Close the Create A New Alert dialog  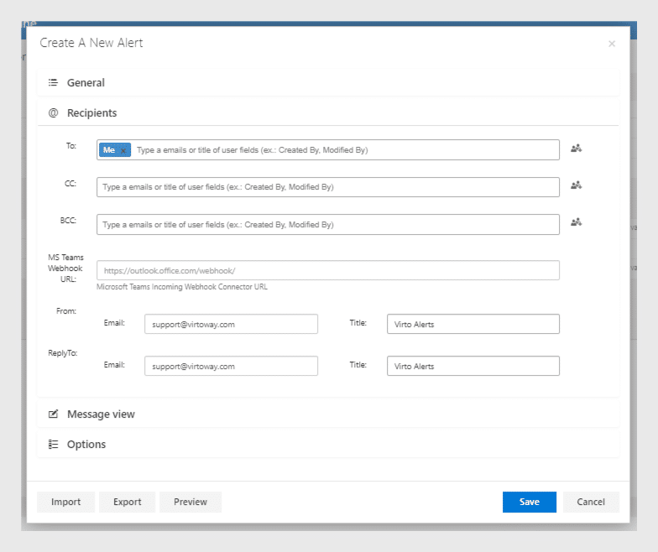[611, 44]
